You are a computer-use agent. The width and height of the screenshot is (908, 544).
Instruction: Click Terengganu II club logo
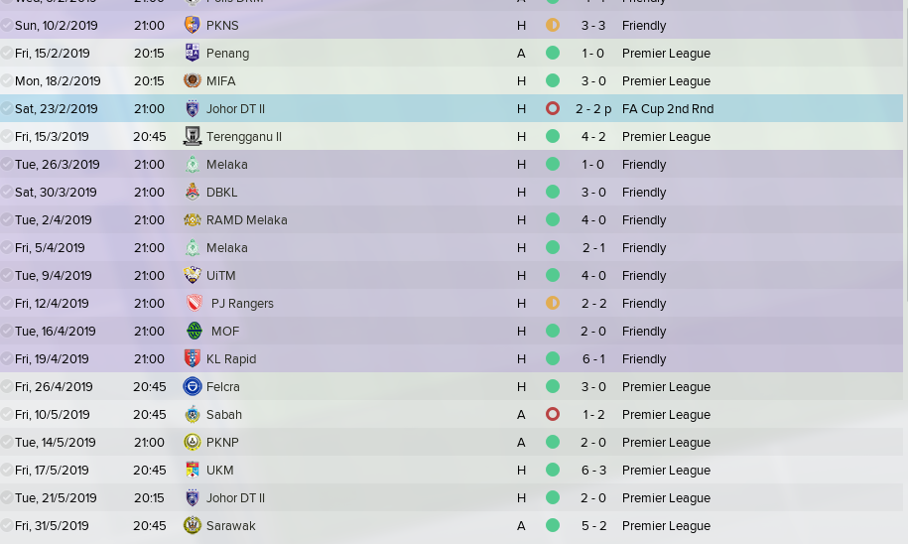point(192,136)
